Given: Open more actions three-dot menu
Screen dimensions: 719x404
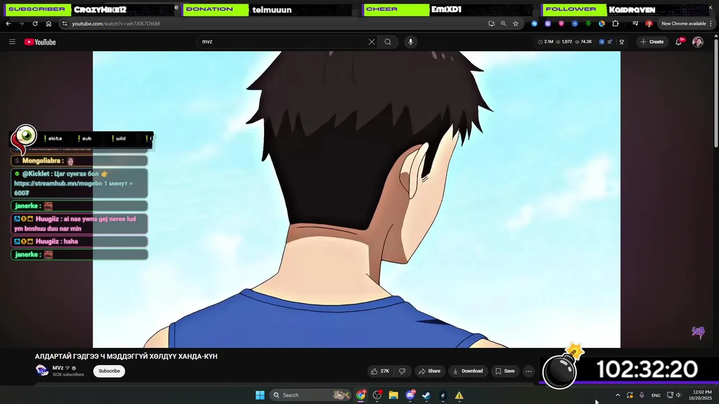Looking at the screenshot, I should [528, 371].
